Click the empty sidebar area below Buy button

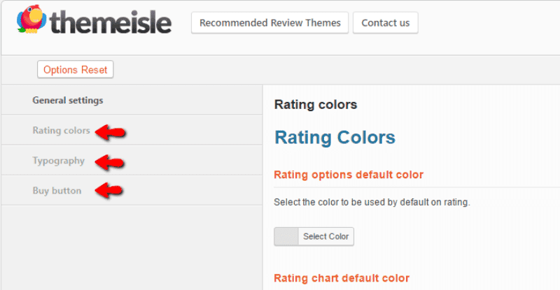tap(132, 248)
